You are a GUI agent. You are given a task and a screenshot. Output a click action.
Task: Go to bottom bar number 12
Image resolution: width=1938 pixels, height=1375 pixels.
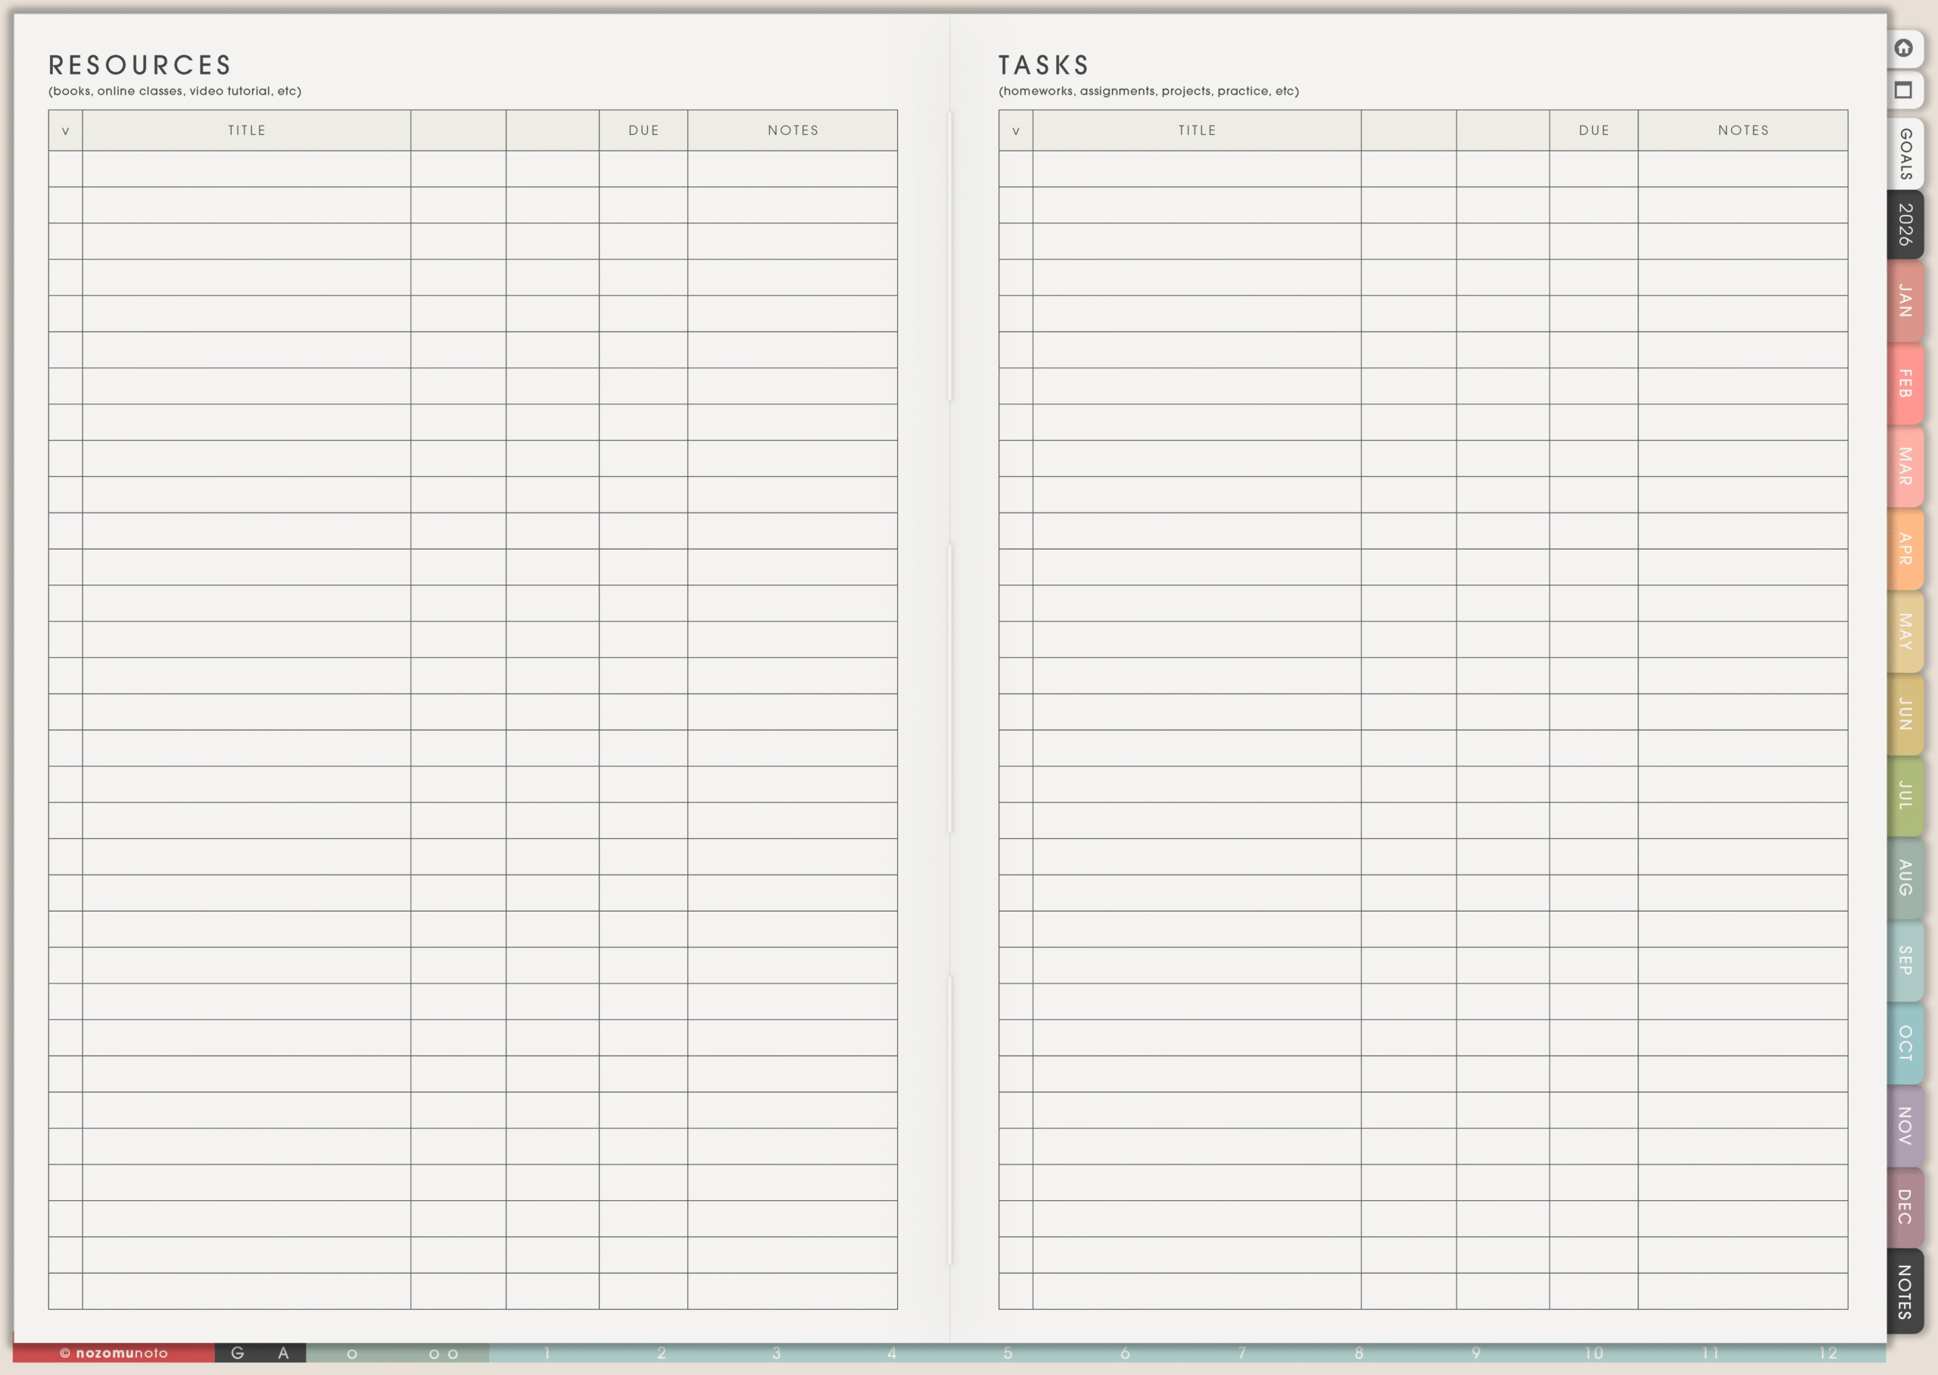click(1828, 1353)
